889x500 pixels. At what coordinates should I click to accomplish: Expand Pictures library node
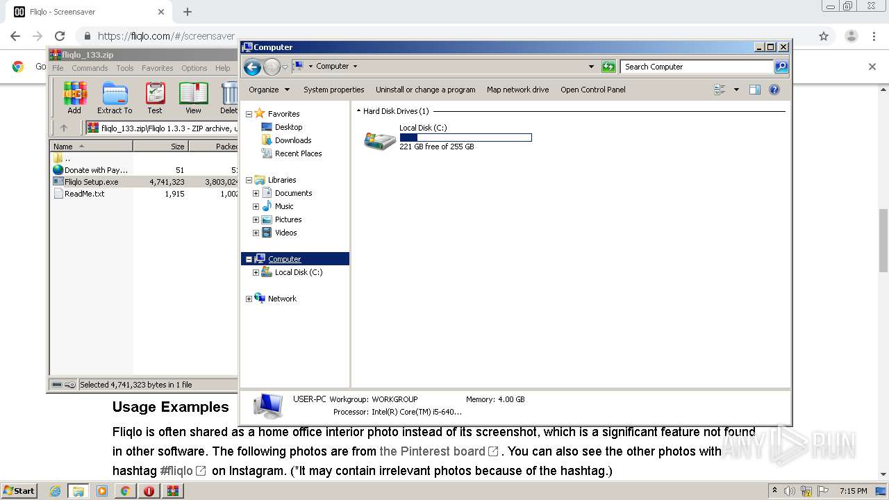click(256, 219)
